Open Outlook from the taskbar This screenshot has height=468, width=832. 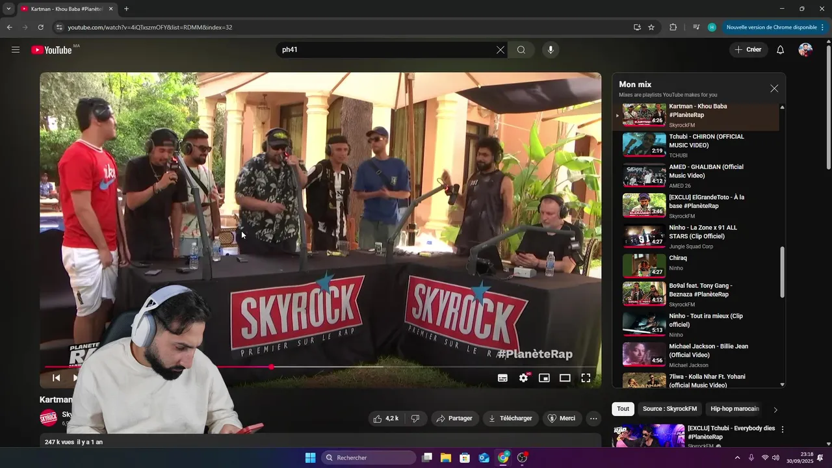(484, 458)
